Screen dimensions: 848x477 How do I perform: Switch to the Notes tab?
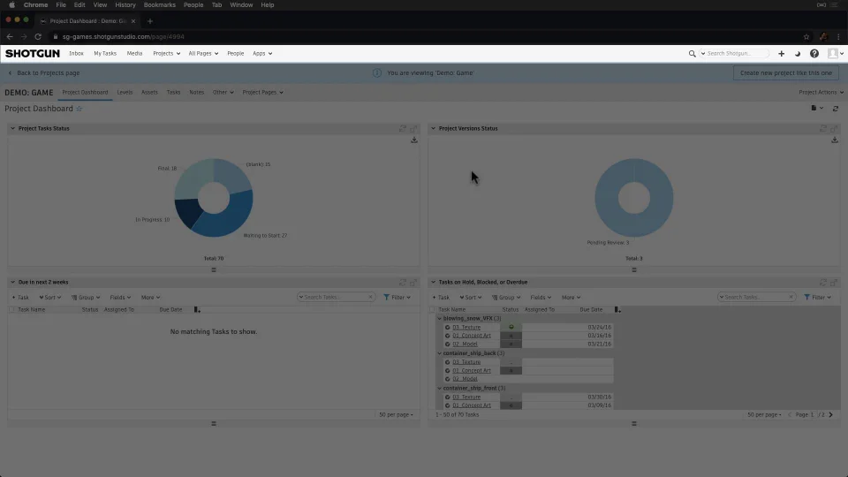click(196, 93)
